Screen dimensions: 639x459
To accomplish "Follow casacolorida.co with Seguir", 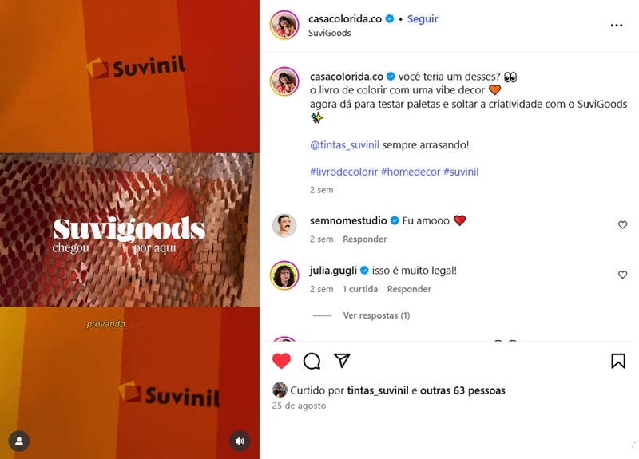I will point(423,19).
